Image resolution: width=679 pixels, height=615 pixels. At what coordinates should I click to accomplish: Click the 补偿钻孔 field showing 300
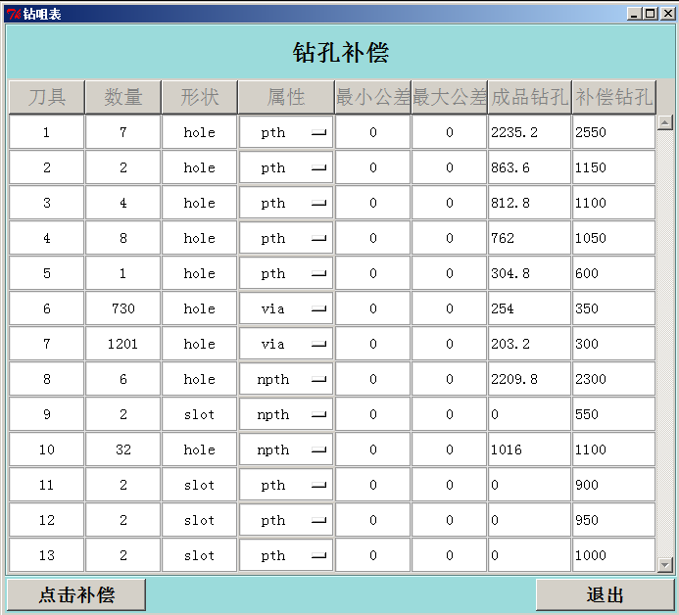(x=613, y=344)
